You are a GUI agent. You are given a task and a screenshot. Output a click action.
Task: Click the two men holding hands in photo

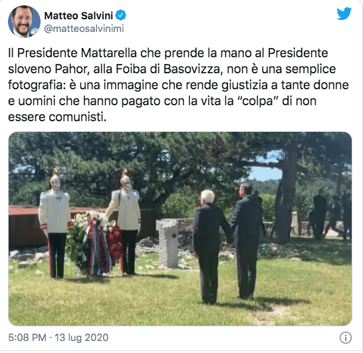229,243
